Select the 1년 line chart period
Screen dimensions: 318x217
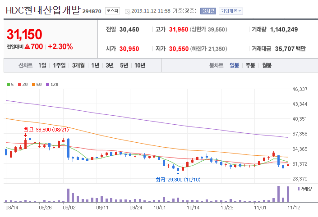point(95,65)
